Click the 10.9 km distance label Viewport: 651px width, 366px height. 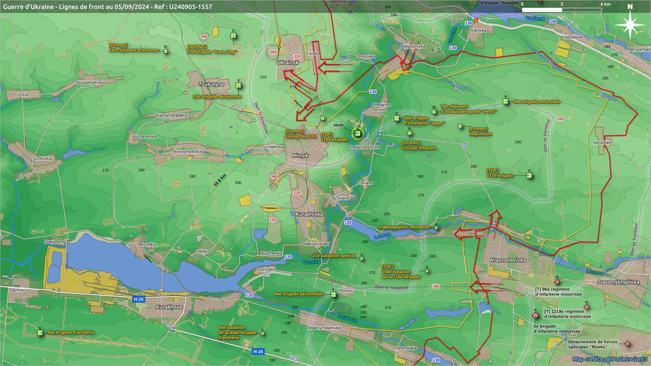(220, 180)
